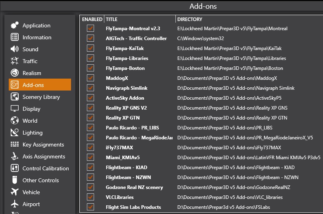Image resolution: width=323 pixels, height=214 pixels.
Task: Click the Scenery Library globe icon
Action: [15, 97]
